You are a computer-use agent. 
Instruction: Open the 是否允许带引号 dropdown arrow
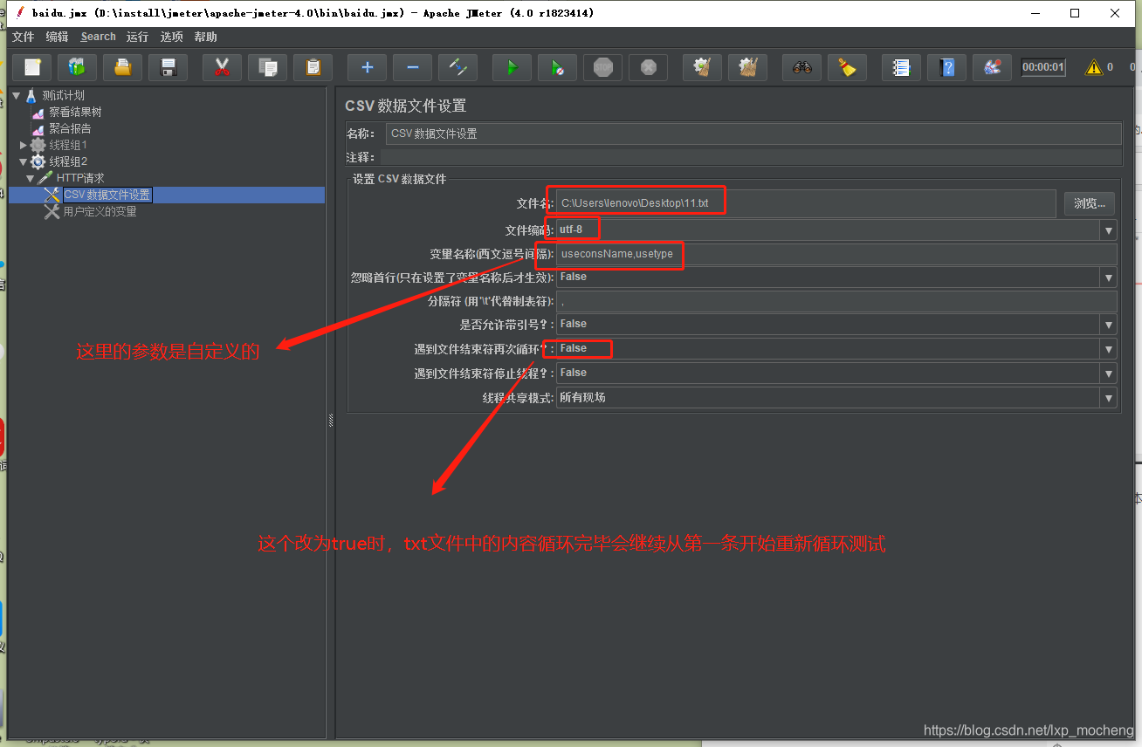pos(1109,325)
